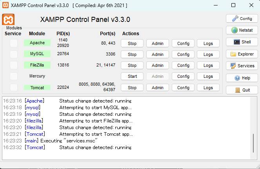
Task: Click the XAMPP orange logo
Action: coord(9,20)
